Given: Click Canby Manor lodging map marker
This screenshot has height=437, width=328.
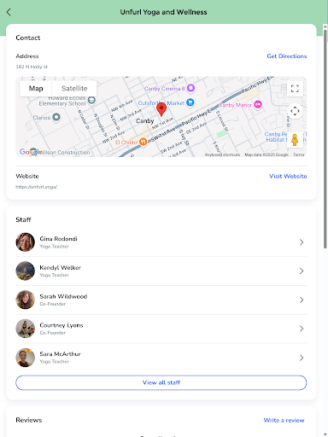Looking at the screenshot, I should [x=258, y=105].
